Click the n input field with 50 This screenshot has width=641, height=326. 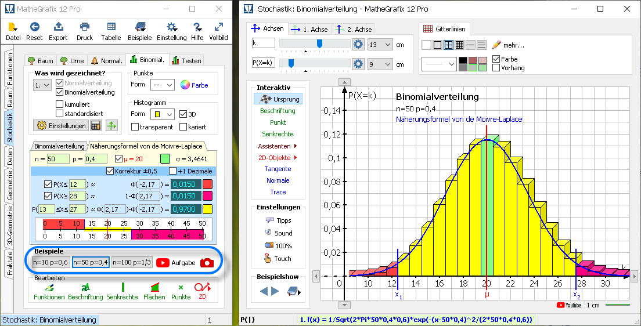pos(57,159)
